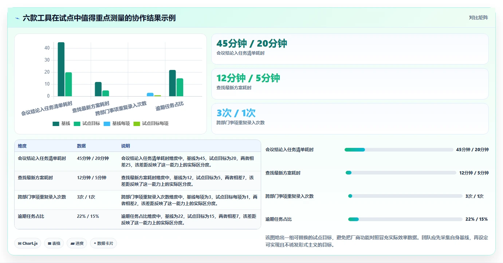Click the 数据 column header
503x263 pixels.
[x=81, y=146]
